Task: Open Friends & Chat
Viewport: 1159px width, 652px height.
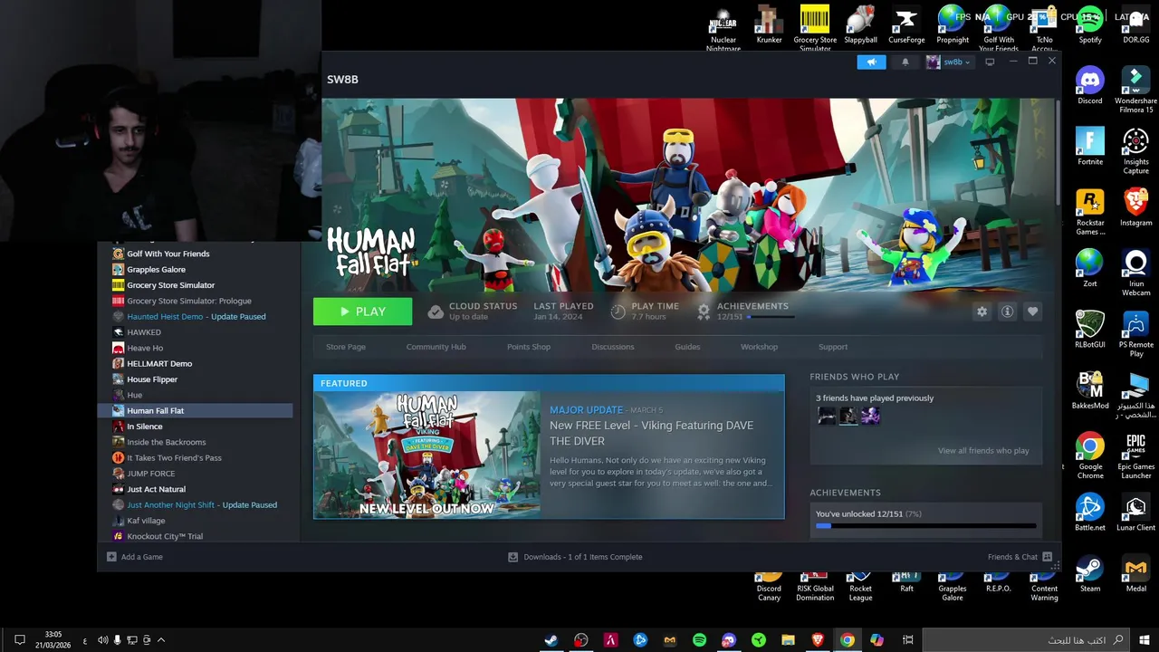Action: [1020, 557]
